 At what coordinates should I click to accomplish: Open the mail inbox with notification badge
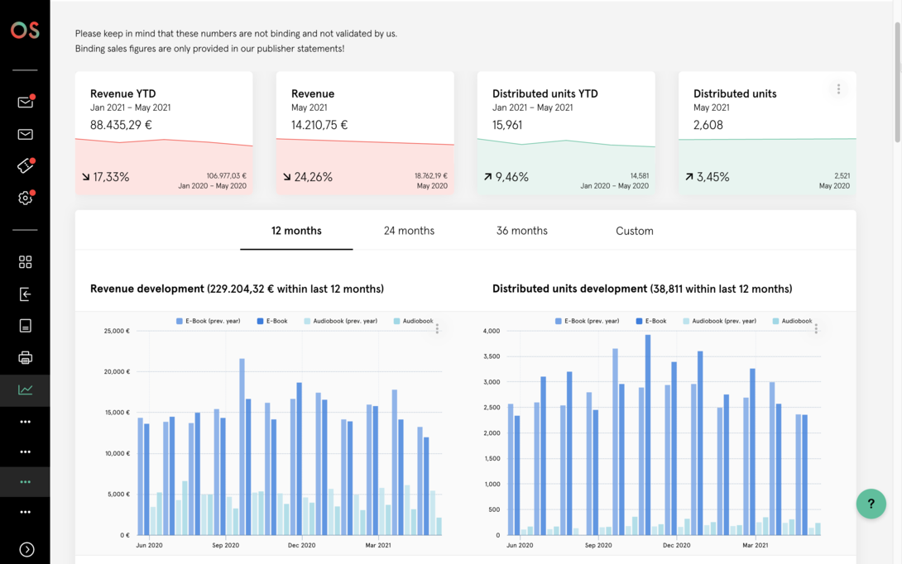point(25,102)
